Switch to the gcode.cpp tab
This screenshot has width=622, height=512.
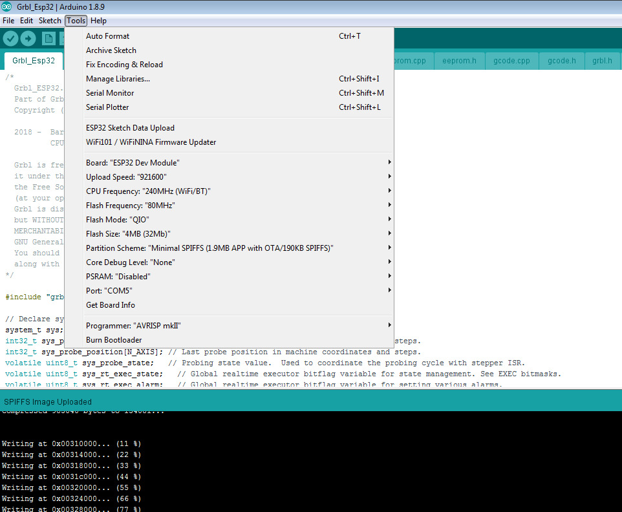pos(511,61)
